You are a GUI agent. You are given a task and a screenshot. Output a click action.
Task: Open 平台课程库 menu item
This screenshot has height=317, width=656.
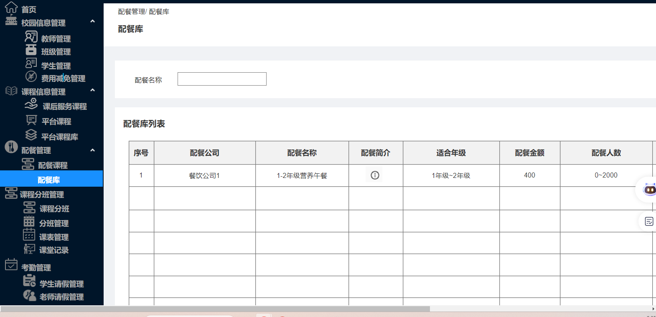click(60, 137)
